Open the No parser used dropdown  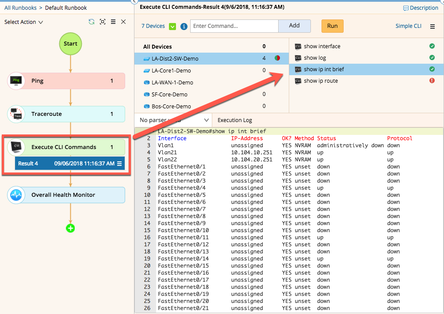(x=173, y=120)
